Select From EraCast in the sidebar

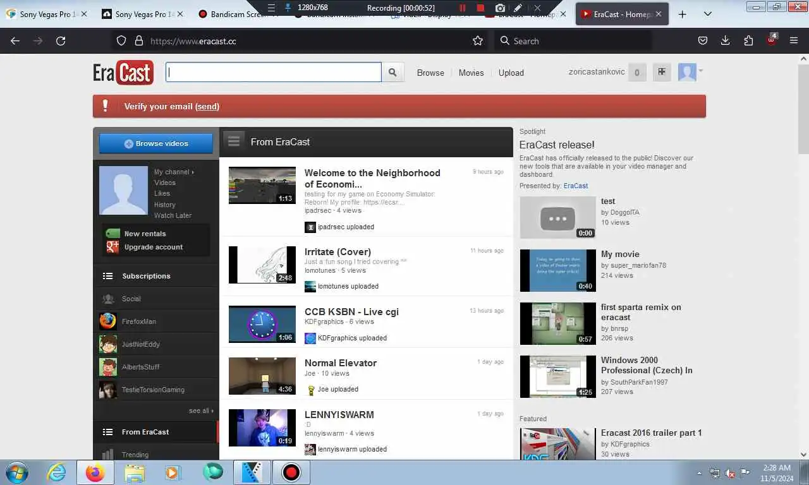click(155, 432)
